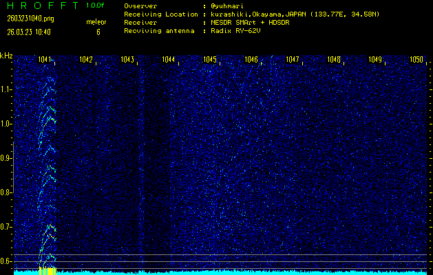Click the observer name @yuhmari
433x275 pixels.
click(227, 6)
